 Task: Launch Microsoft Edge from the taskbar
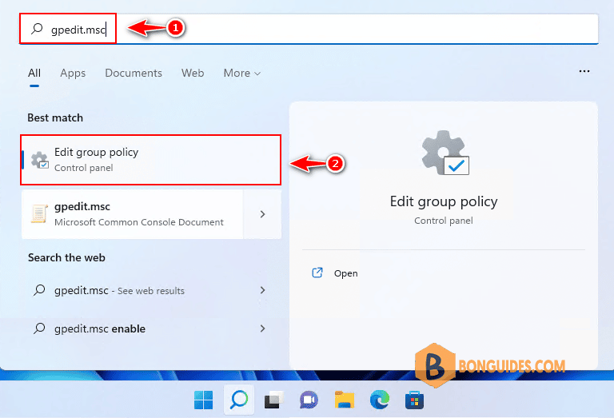pos(380,400)
